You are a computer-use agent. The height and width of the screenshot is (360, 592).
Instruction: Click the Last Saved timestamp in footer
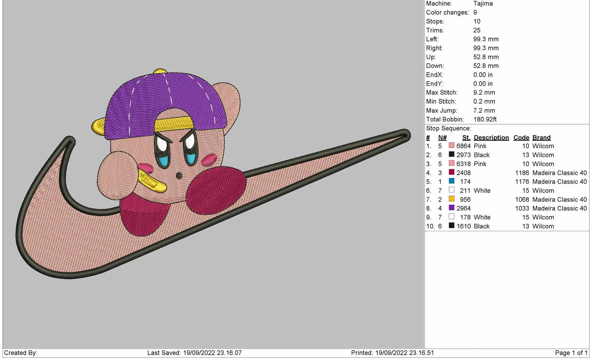pyautogui.click(x=194, y=353)
